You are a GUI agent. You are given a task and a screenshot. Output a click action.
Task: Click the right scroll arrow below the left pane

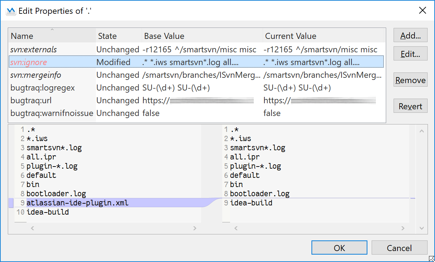(x=195, y=228)
